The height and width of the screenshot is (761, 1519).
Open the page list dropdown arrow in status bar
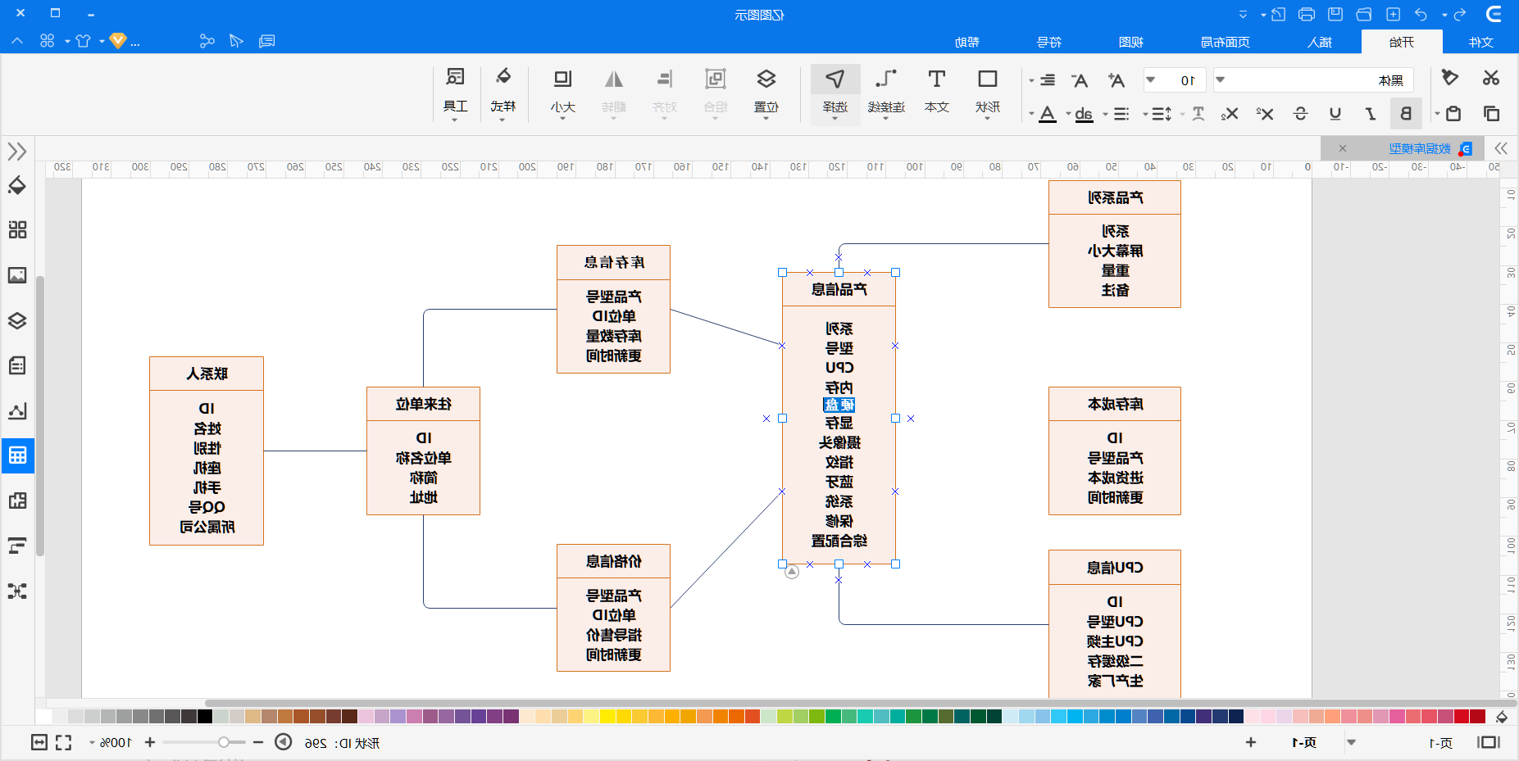1351,742
